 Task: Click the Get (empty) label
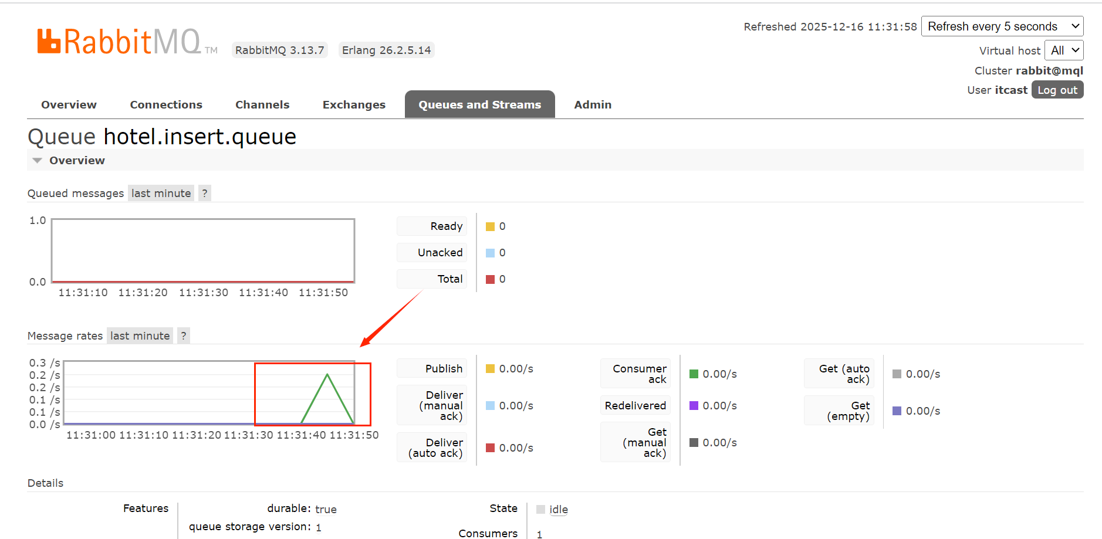(839, 411)
